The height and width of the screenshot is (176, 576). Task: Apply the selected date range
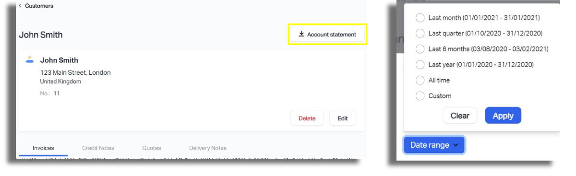pos(503,116)
